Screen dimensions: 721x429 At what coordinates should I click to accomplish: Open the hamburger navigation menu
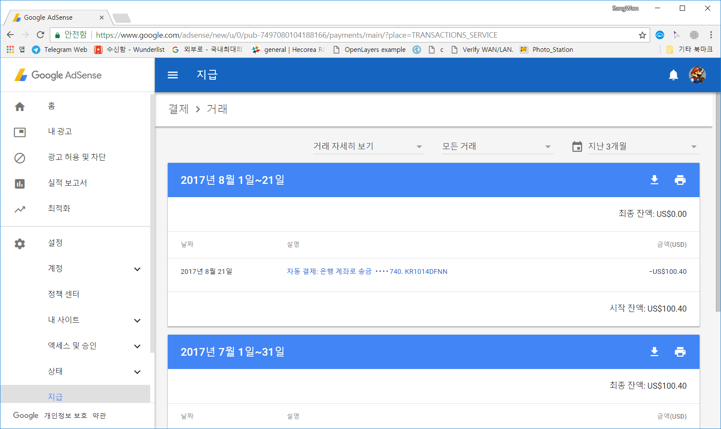pos(173,75)
